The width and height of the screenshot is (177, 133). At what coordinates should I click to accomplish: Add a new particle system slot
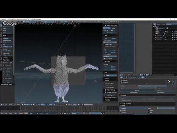(174, 80)
